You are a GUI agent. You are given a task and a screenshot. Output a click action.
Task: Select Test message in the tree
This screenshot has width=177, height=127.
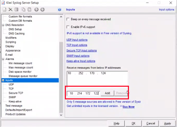pos(14,106)
